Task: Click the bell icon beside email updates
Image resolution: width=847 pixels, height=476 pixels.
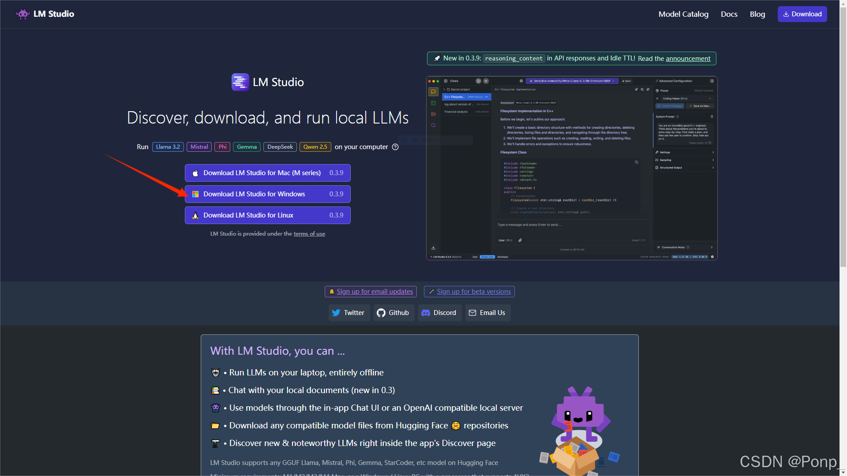Action: tap(332, 292)
